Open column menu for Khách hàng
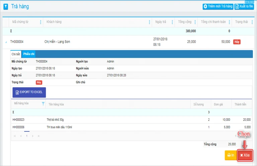 (149, 22)
